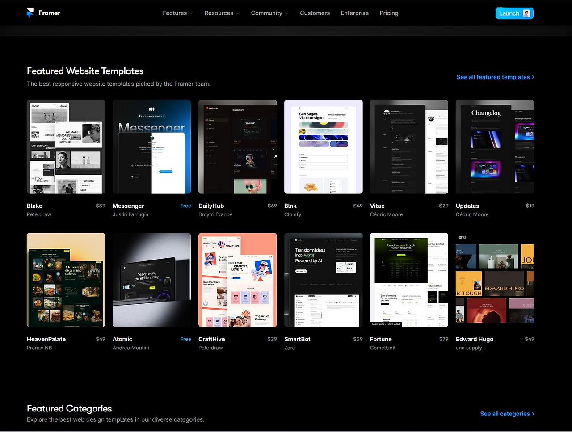Image resolution: width=572 pixels, height=432 pixels.
Task: Click the Framer logo icon
Action: click(30, 13)
